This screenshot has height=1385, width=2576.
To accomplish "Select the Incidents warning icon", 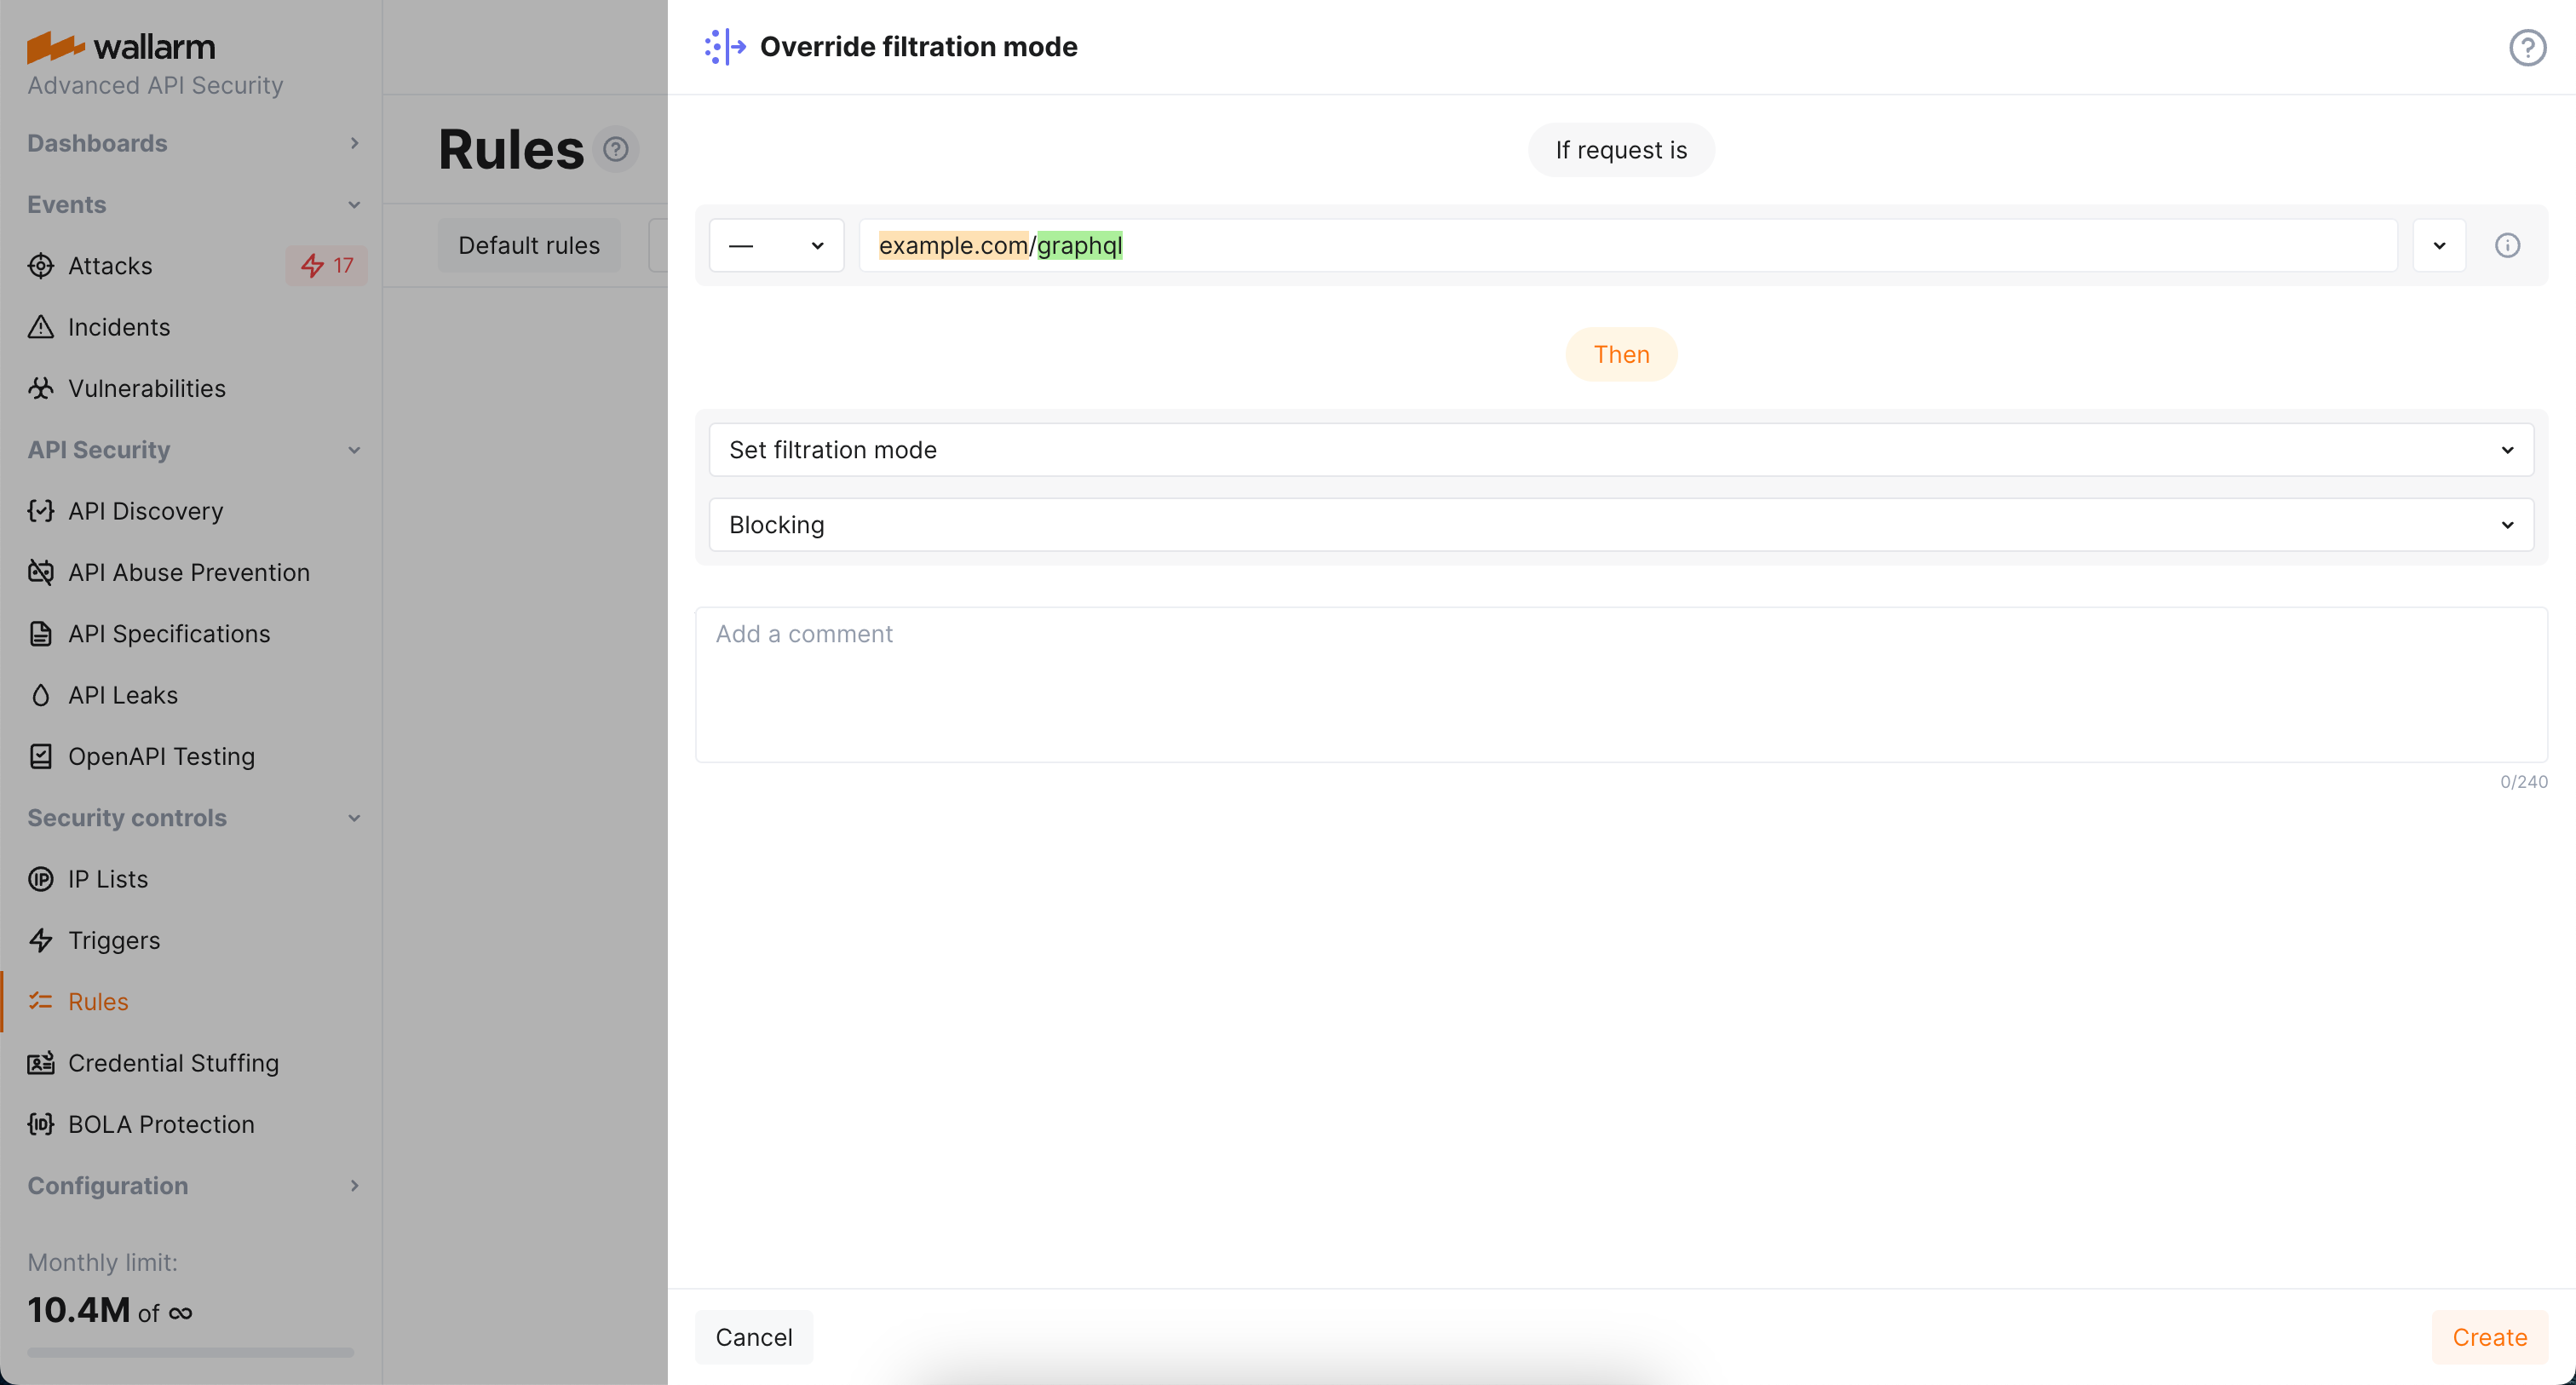I will click(x=40, y=327).
